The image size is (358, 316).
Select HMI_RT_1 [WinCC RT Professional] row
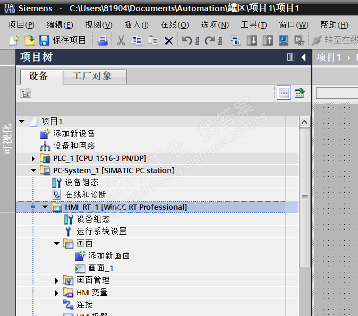(151, 207)
